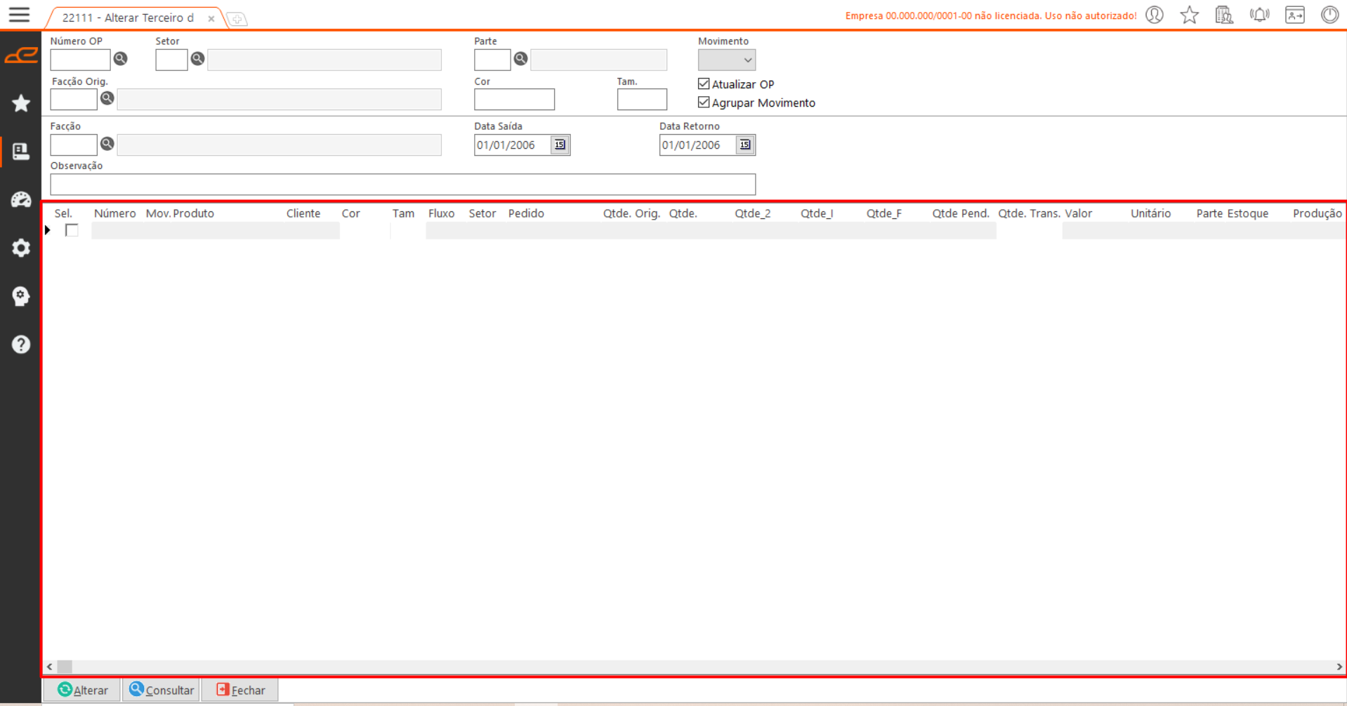
Task: Open the dashboard gauge icon in sidebar
Action: [20, 200]
